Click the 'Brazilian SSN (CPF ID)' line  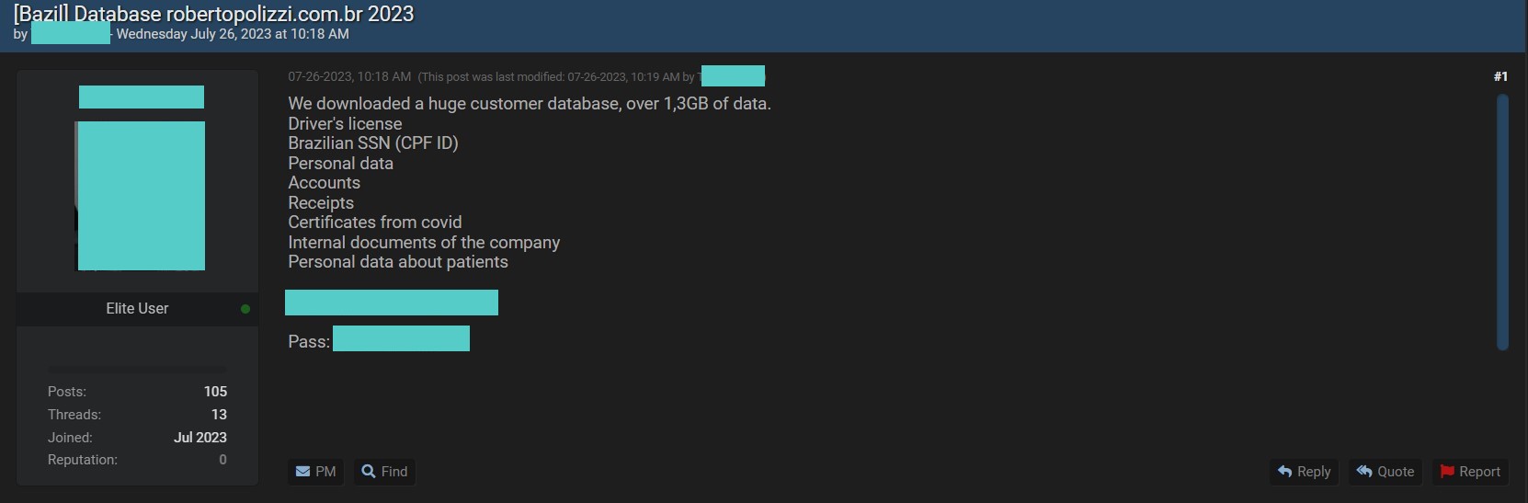tap(373, 143)
